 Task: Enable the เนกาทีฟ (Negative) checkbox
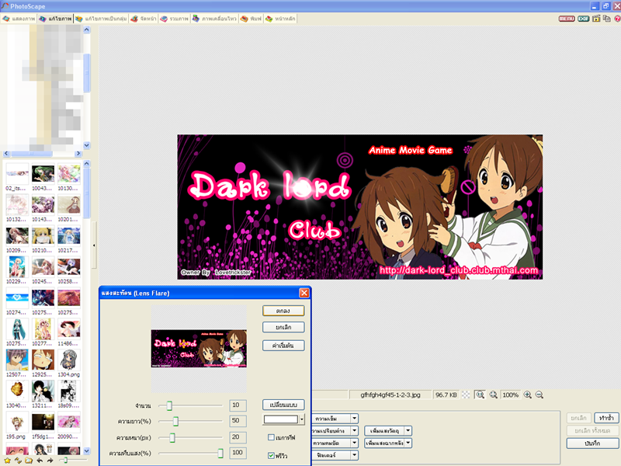(271, 437)
